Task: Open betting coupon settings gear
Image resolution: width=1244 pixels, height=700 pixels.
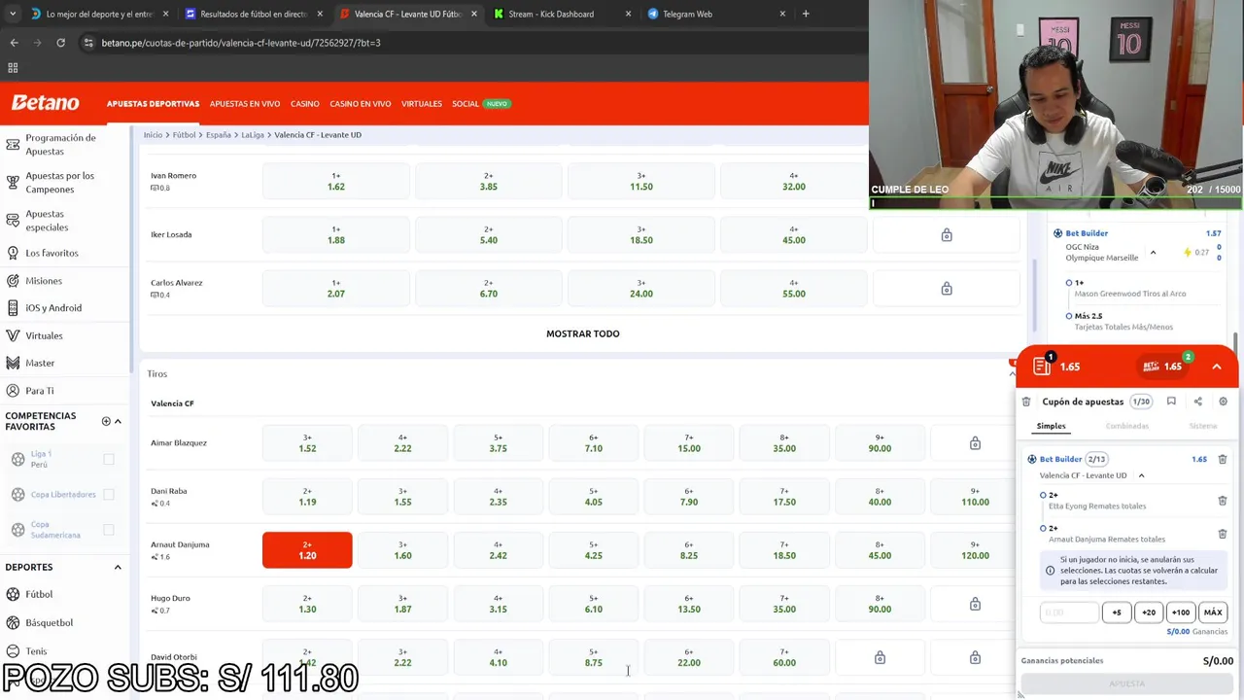Action: coord(1223,402)
